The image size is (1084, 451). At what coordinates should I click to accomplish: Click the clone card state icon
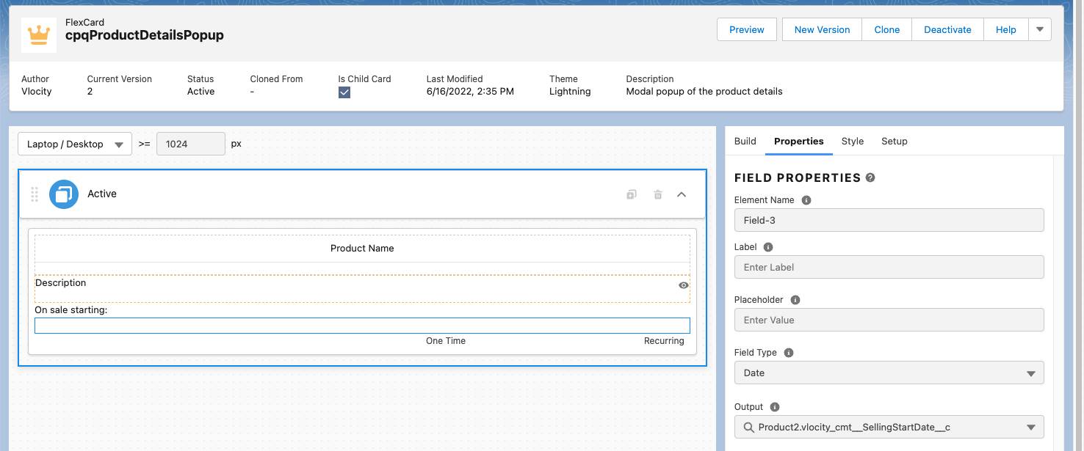point(631,194)
